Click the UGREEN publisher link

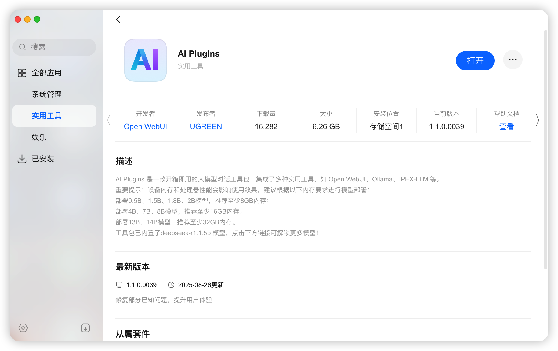pyautogui.click(x=206, y=126)
